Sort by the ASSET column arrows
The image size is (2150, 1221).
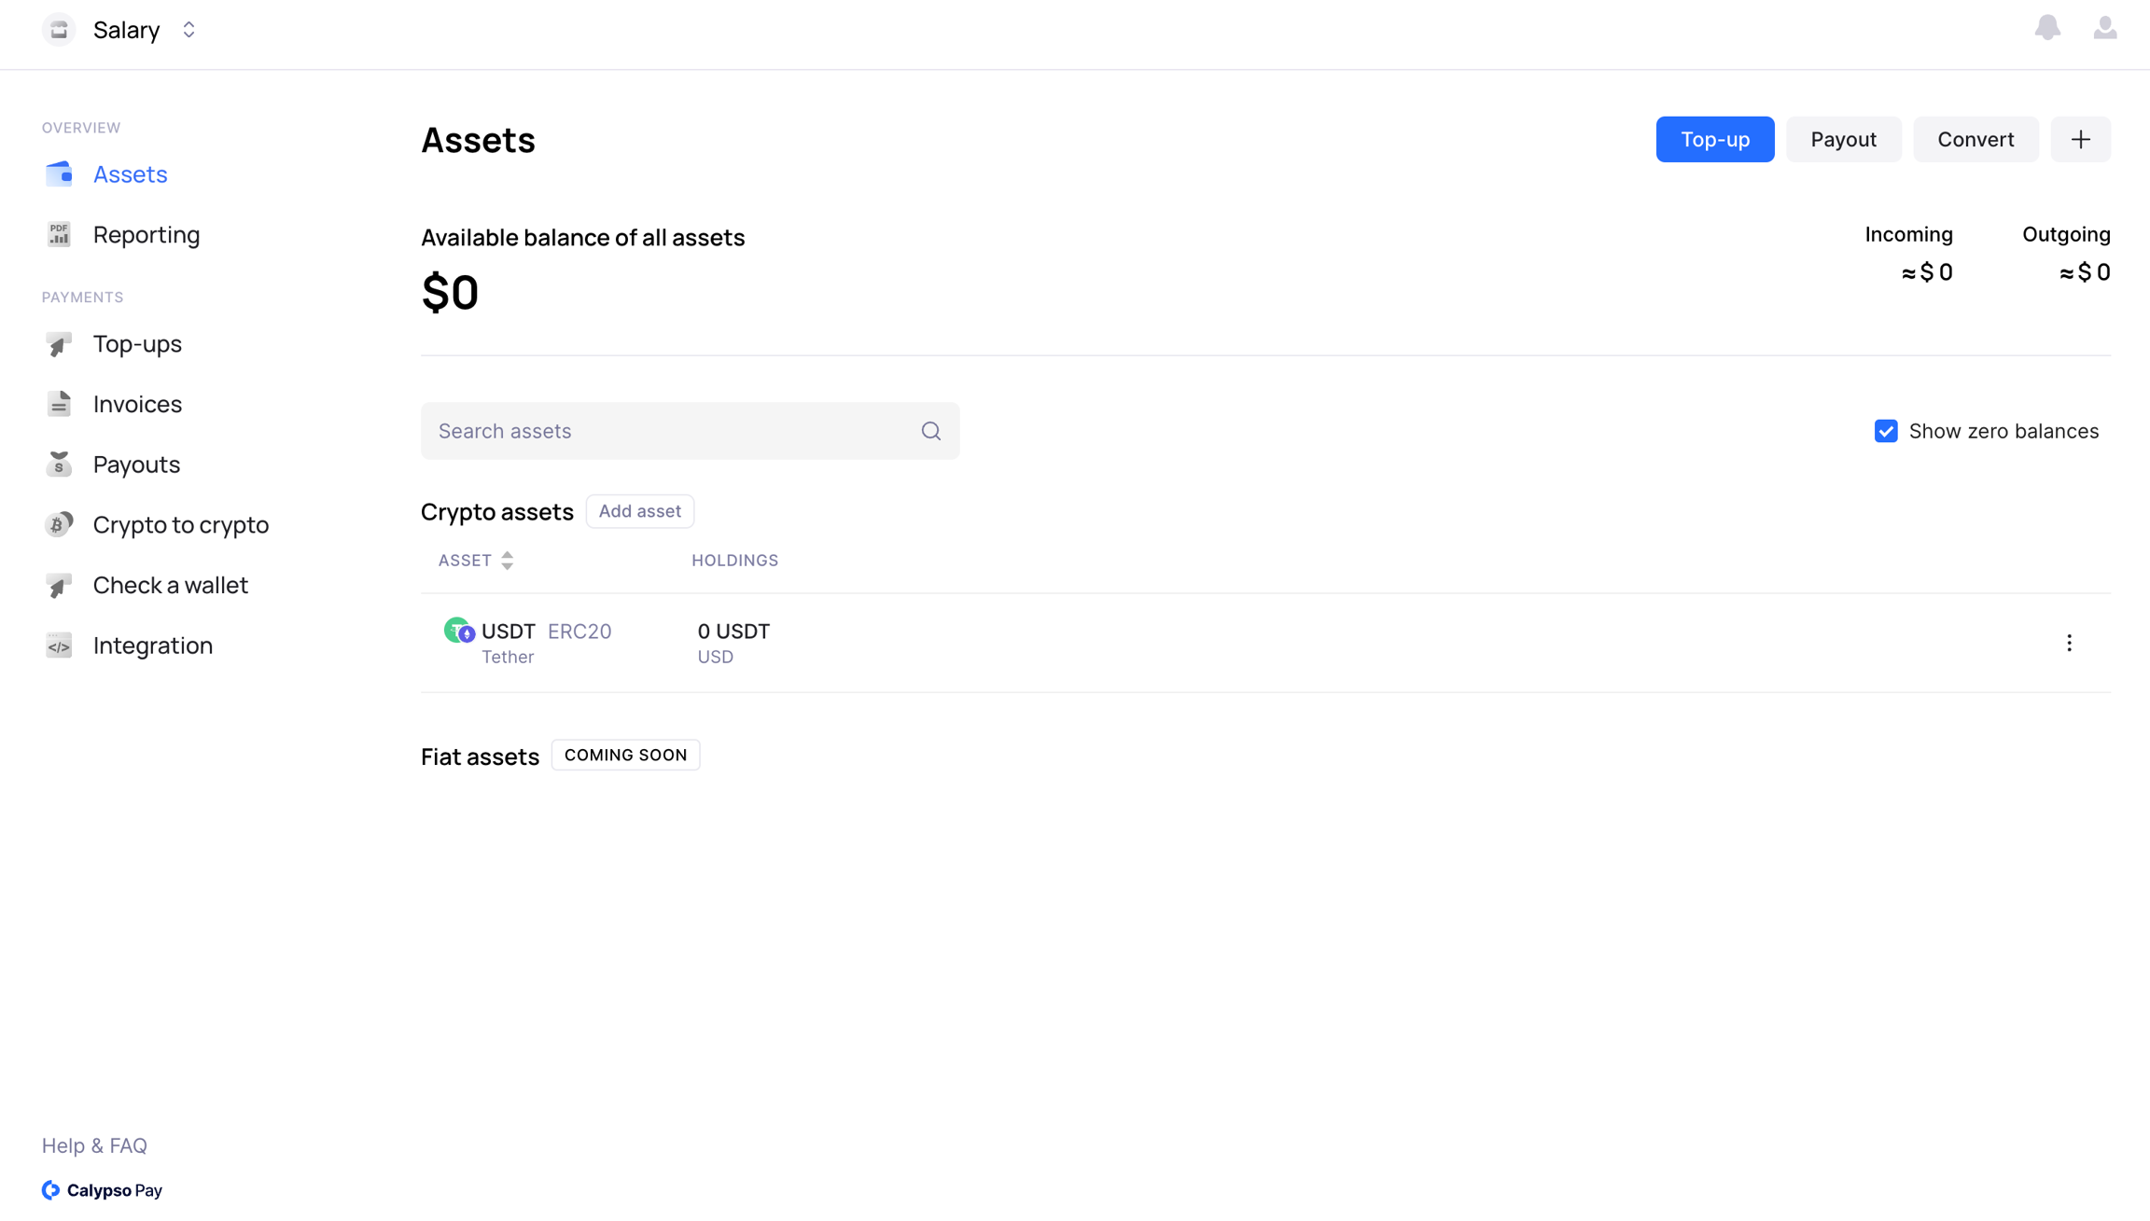coord(507,560)
